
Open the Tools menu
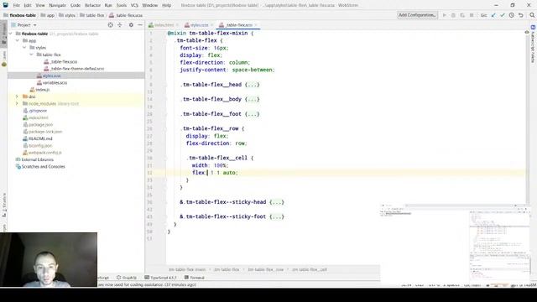[x=121, y=6]
